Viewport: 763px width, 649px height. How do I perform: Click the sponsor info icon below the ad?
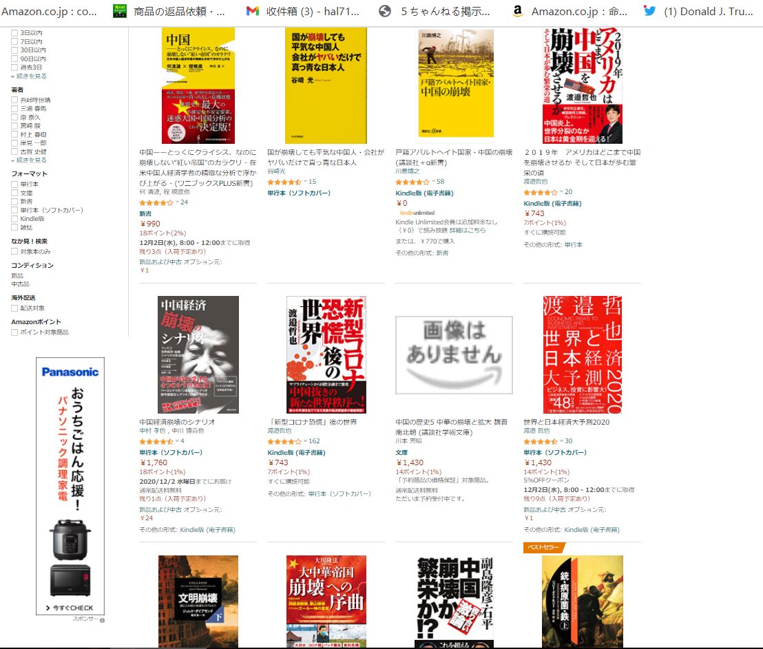(x=102, y=620)
